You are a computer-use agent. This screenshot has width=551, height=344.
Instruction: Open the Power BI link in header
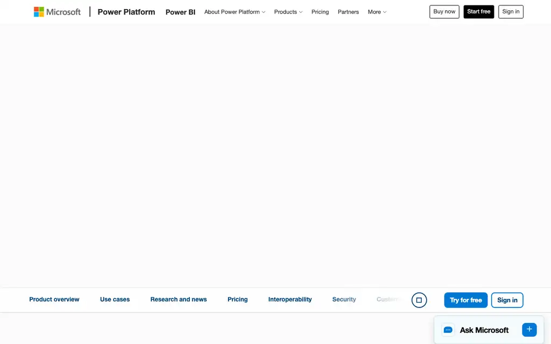180,12
